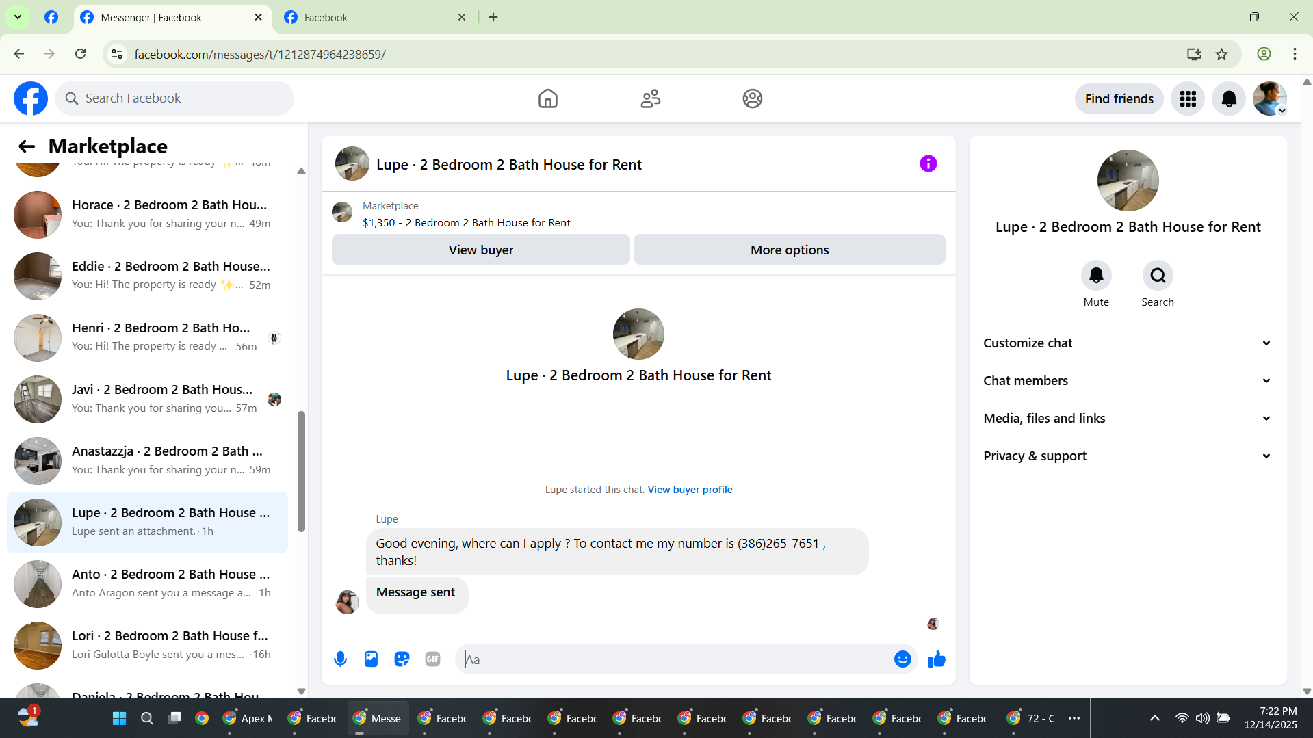Open the Eddie conversation
Image resolution: width=1313 pixels, height=738 pixels.
147,276
